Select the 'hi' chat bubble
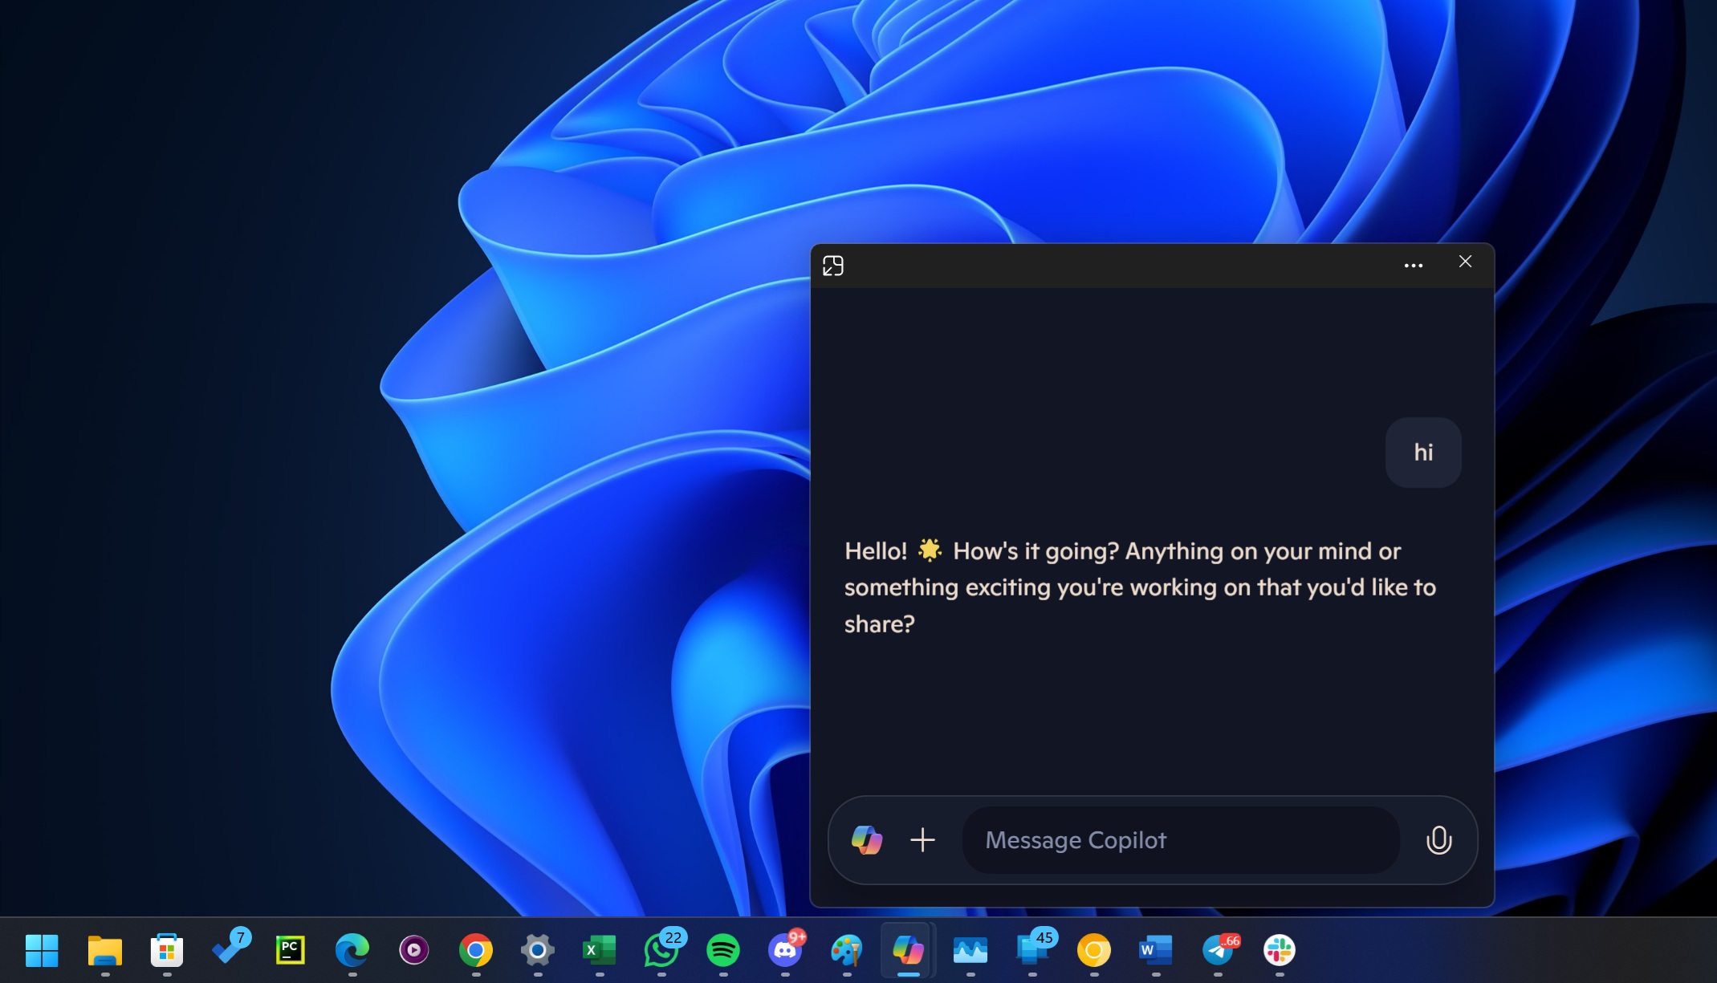The width and height of the screenshot is (1717, 983). click(x=1423, y=452)
